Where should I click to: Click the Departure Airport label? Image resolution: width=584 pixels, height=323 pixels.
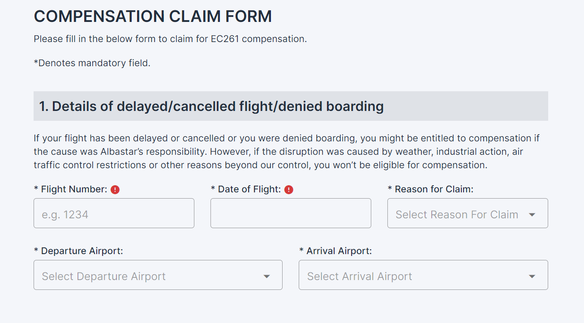[78, 251]
